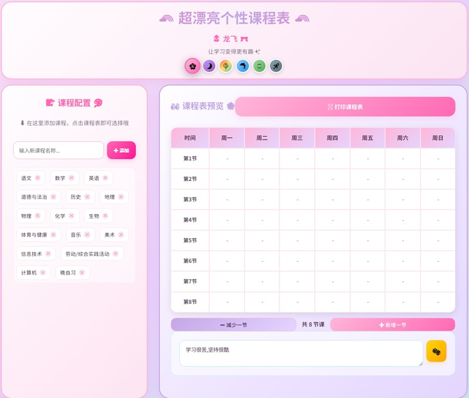Apply the green bamboo theme

click(x=259, y=66)
